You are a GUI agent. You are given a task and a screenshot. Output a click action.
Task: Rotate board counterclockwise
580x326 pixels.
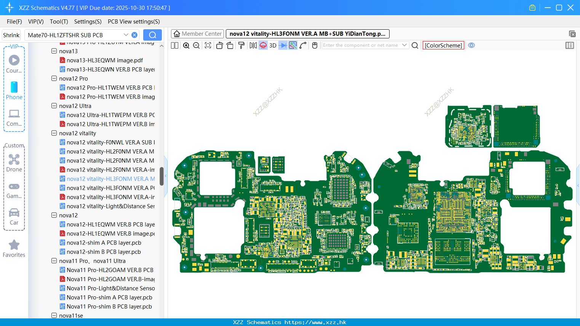(x=219, y=45)
